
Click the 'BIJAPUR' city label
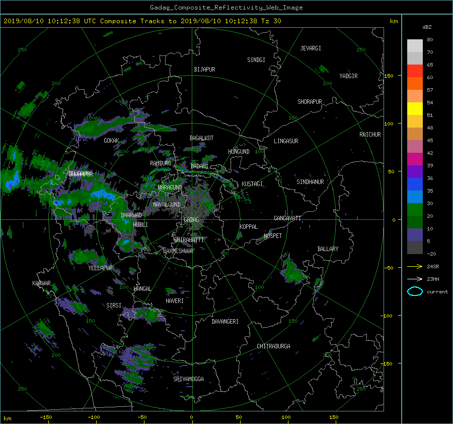204,70
